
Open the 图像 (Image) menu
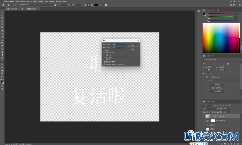click(x=18, y=1)
